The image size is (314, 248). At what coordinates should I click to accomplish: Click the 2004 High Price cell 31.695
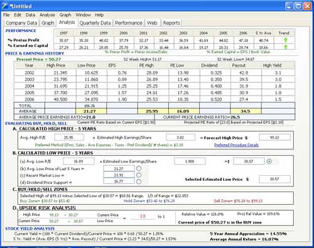(60, 86)
